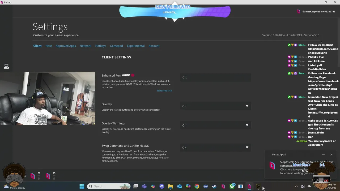Expand the Overlay dropdown
The image size is (340, 191).
(215, 106)
